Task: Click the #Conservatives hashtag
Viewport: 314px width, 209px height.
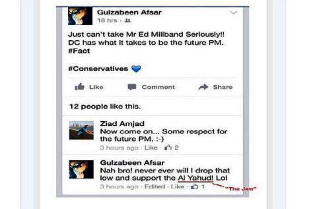Action: [x=98, y=69]
